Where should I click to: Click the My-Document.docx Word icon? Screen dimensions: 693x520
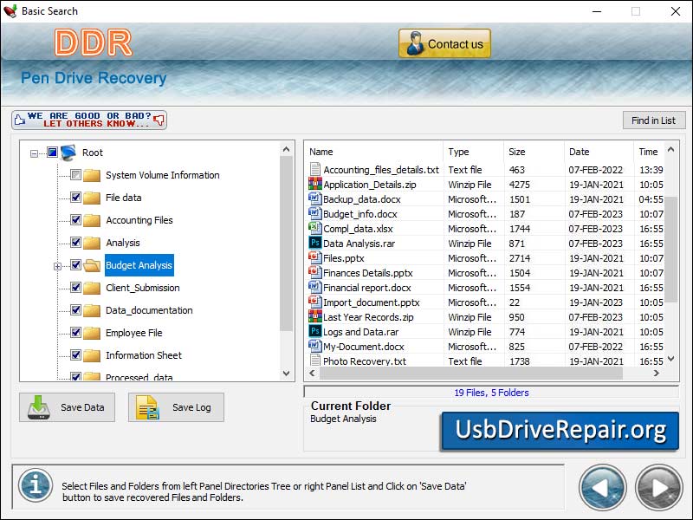click(x=314, y=346)
